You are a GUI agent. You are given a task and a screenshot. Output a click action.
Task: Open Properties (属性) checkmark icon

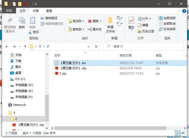coord(131,23)
